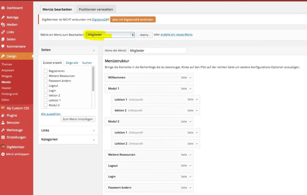The height and width of the screenshot is (195, 307).
Task: Select the Menüs submenu item
Action: tap(6, 82)
